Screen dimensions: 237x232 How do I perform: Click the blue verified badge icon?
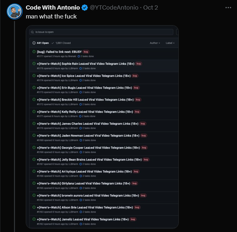(85, 8)
